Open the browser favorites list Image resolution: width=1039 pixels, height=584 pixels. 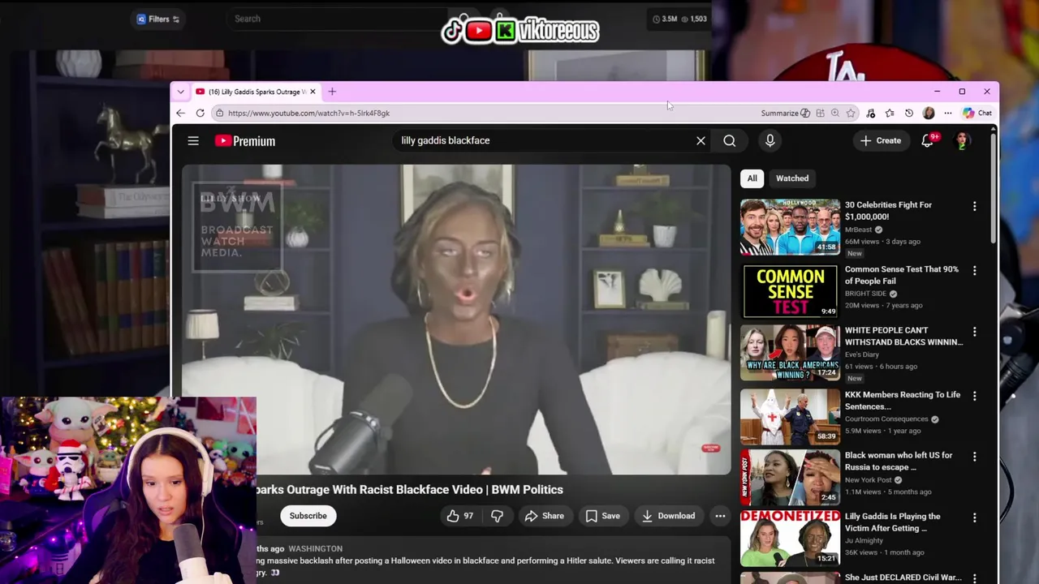[890, 114]
